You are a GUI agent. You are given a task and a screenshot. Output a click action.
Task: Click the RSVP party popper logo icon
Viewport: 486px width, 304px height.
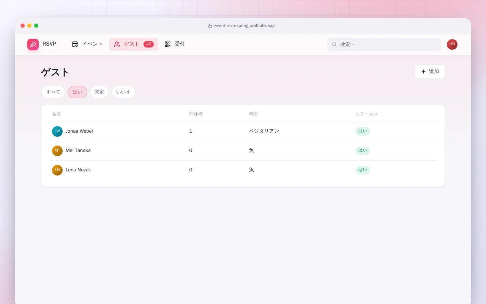[33, 44]
